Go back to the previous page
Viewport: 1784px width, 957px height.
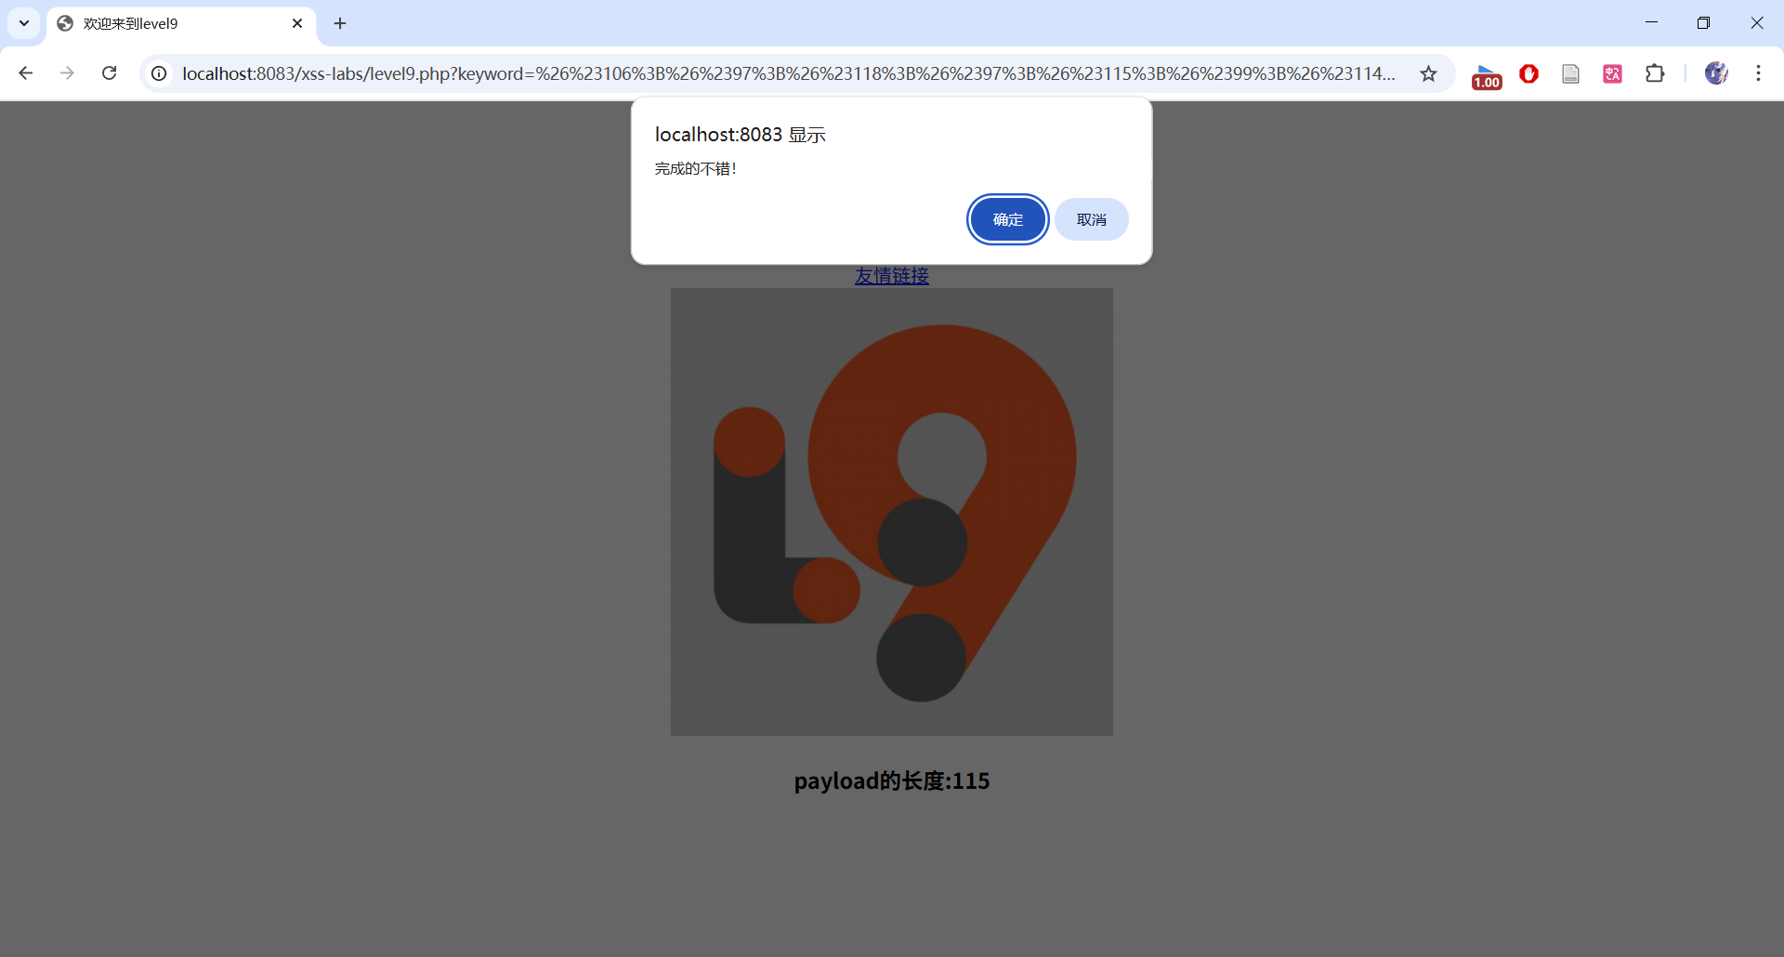coord(26,73)
